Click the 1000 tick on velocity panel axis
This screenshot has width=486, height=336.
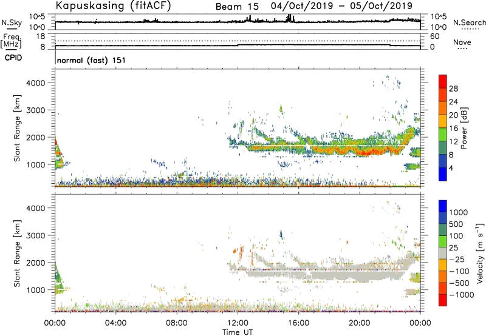36,290
